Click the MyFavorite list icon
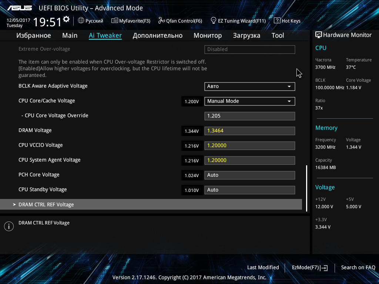The image size is (379, 284). (115, 21)
